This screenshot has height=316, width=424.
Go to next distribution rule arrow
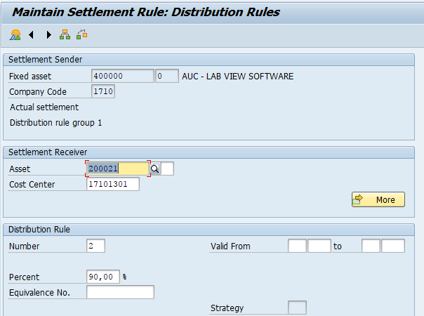(48, 34)
